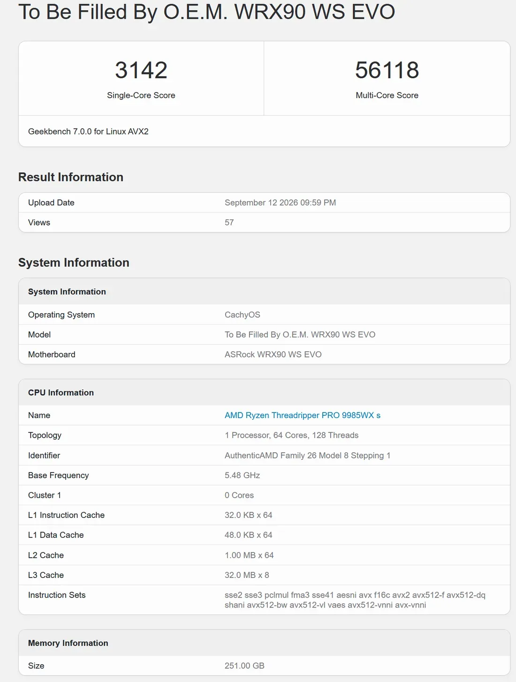Click the 'Base Frequency' label
Screen dimensions: 516x682
[59, 475]
